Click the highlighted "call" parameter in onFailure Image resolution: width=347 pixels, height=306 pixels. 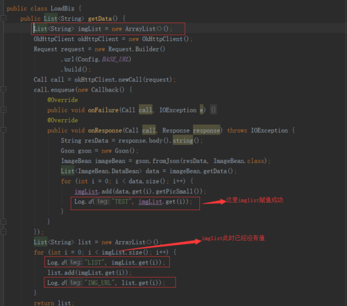coord(146,110)
